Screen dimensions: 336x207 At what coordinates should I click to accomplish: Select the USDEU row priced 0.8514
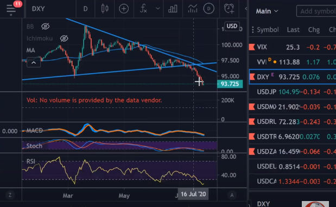click(x=293, y=166)
